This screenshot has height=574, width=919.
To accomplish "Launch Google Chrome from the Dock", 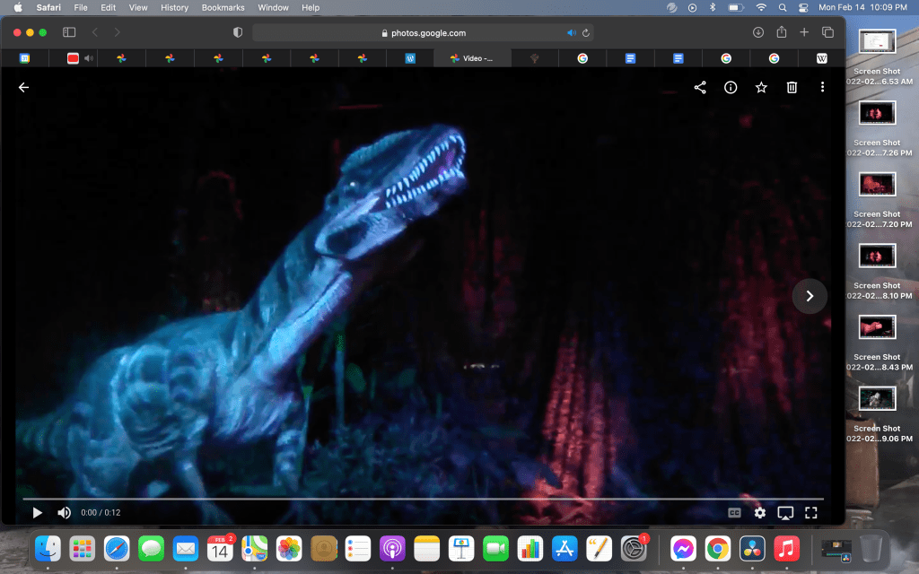I will [x=718, y=549].
